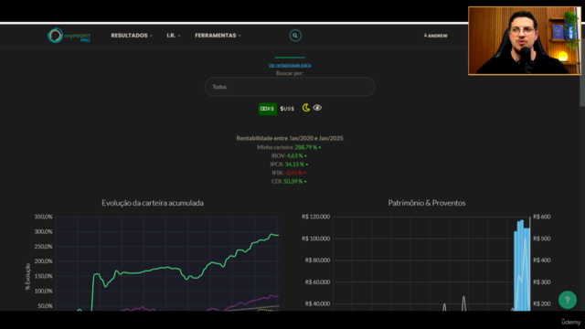Open the Resultados menu

pyautogui.click(x=132, y=36)
